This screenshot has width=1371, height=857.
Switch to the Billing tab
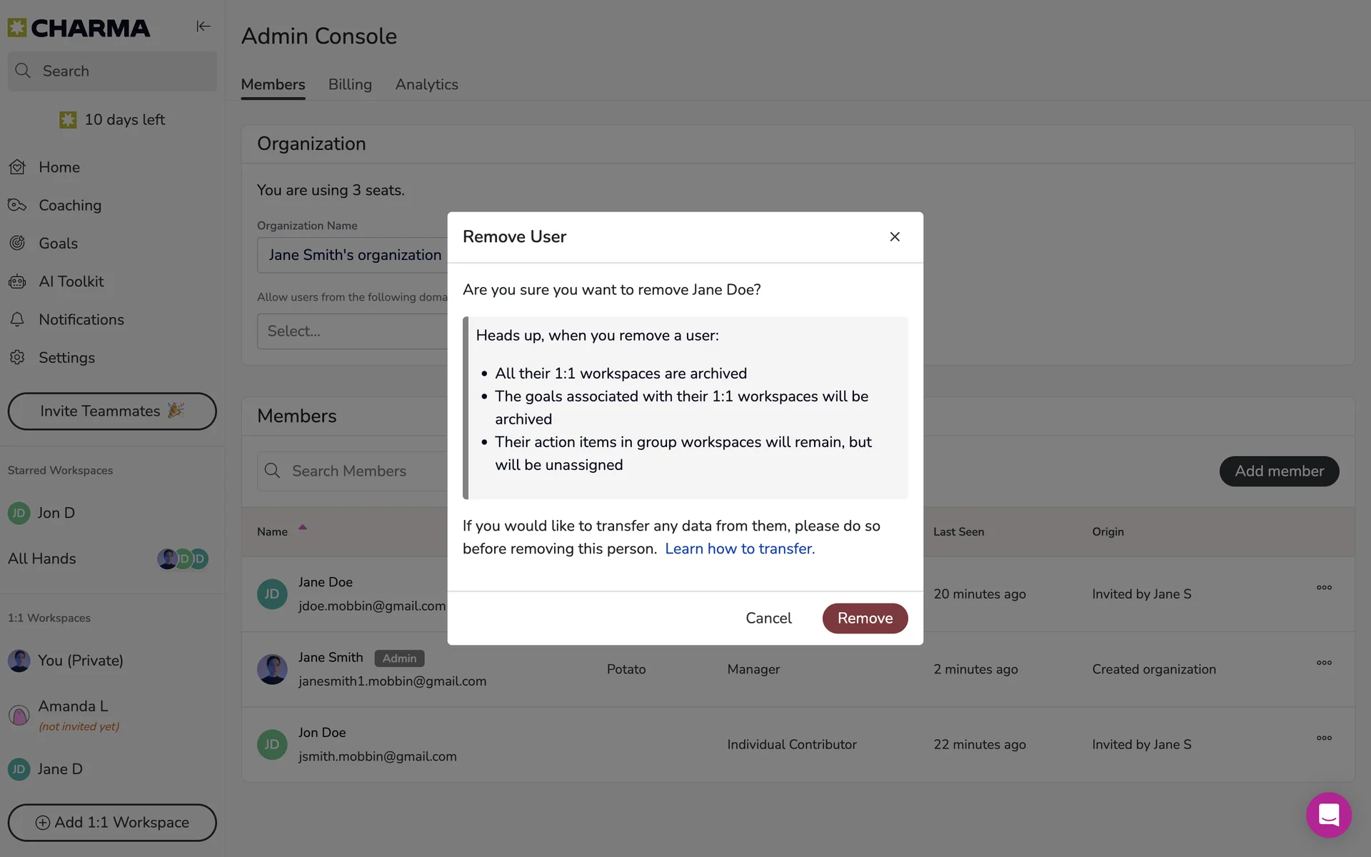tap(350, 84)
